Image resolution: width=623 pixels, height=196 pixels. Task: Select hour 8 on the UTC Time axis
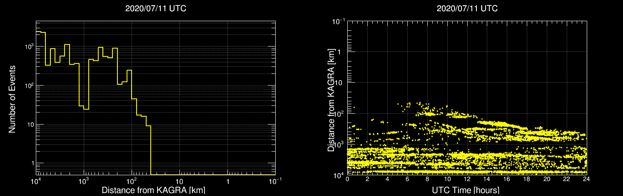click(x=427, y=179)
